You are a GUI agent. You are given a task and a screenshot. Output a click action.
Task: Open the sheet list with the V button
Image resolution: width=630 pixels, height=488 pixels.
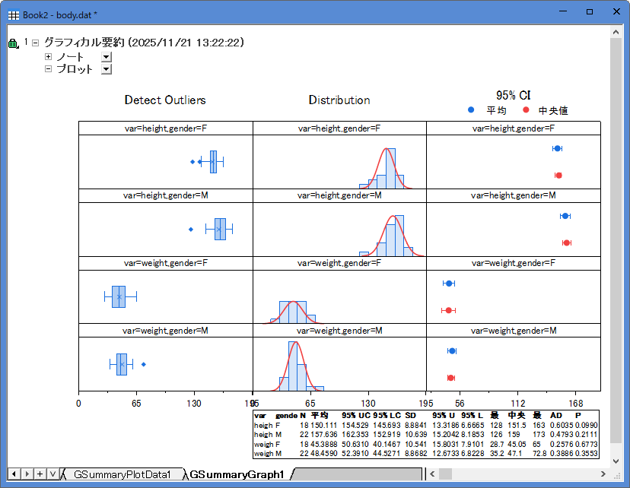(x=52, y=474)
